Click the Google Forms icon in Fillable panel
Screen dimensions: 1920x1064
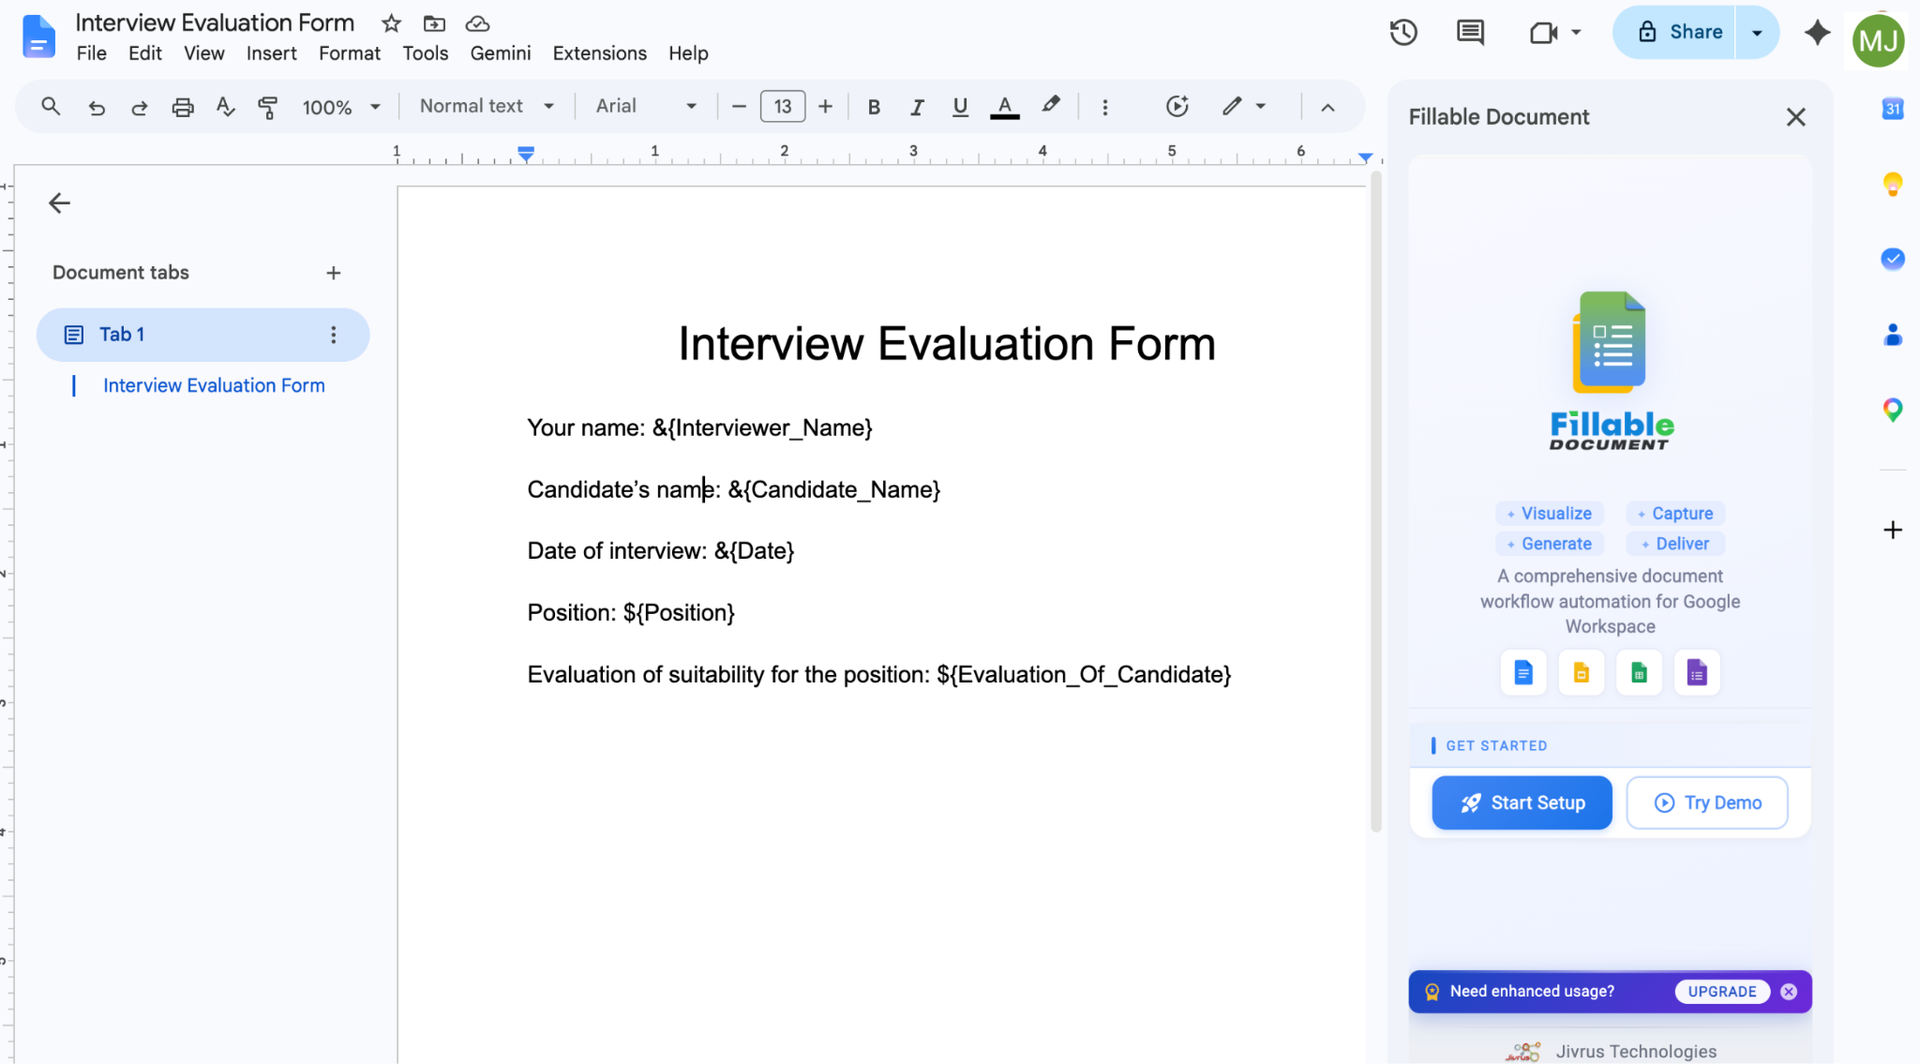click(1697, 672)
